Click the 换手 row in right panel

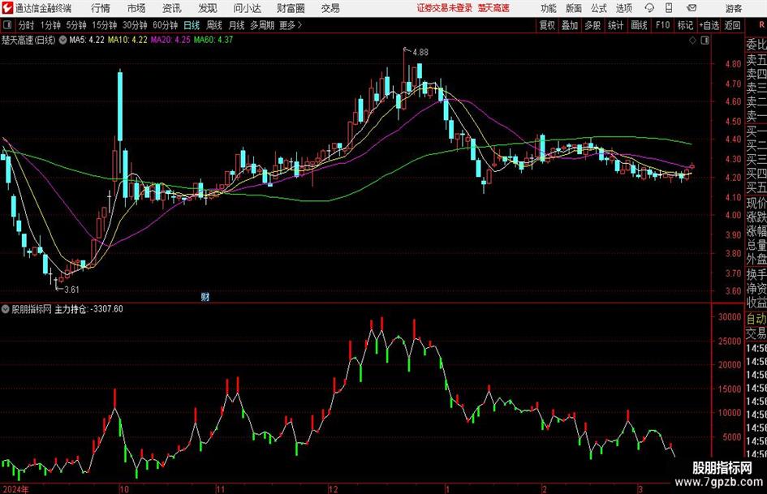[x=756, y=274]
